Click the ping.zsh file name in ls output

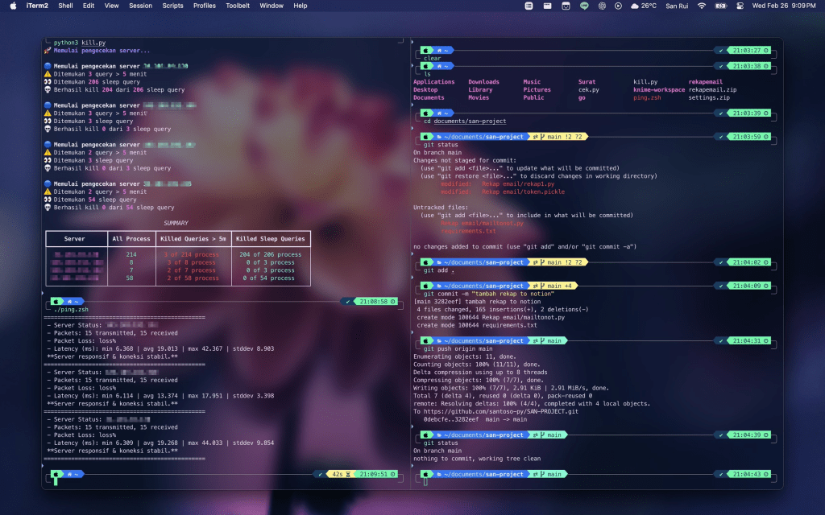click(647, 97)
